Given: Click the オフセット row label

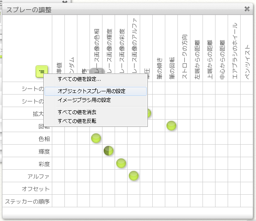Looking at the screenshot, I should pyautogui.click(x=36, y=189).
